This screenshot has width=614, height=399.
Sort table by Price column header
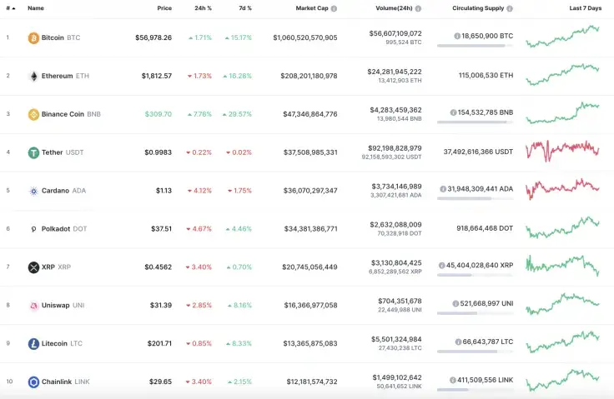[x=164, y=8]
